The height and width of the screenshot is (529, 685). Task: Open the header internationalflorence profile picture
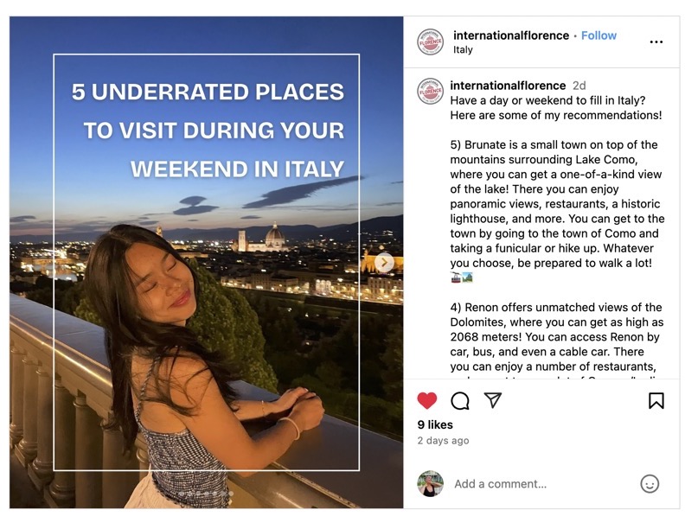(x=430, y=41)
